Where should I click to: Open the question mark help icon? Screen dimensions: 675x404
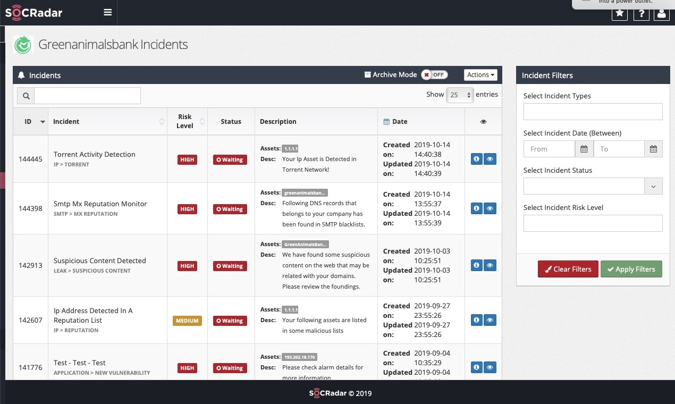[x=641, y=13]
